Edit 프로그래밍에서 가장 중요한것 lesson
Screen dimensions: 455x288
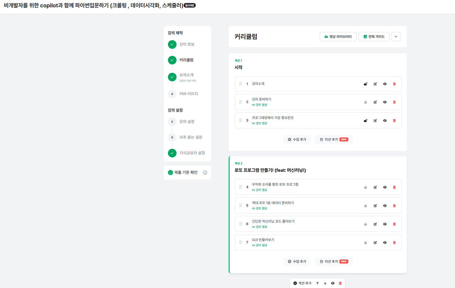click(375, 121)
